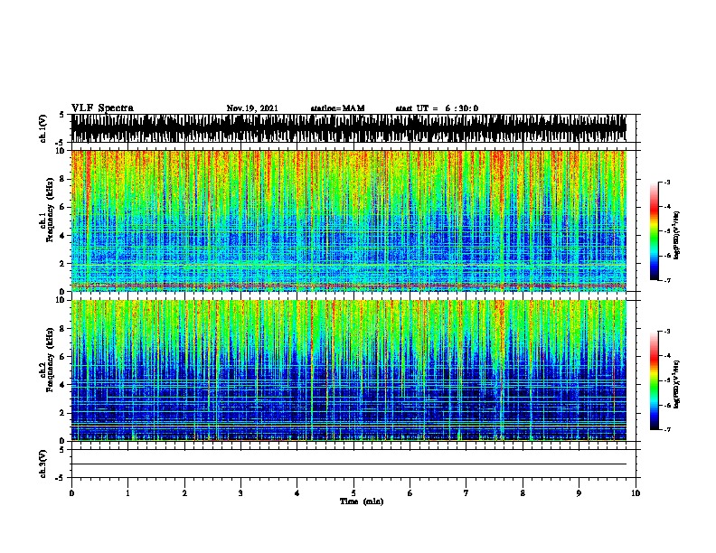Screen dimensions: 716x553
Task: Click time axis tick label "8"
Action: click(523, 493)
